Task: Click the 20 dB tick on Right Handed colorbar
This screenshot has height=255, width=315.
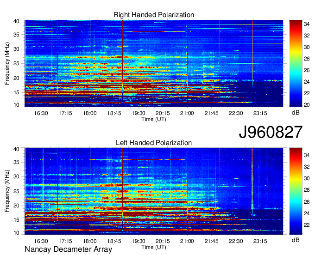Action: click(307, 105)
